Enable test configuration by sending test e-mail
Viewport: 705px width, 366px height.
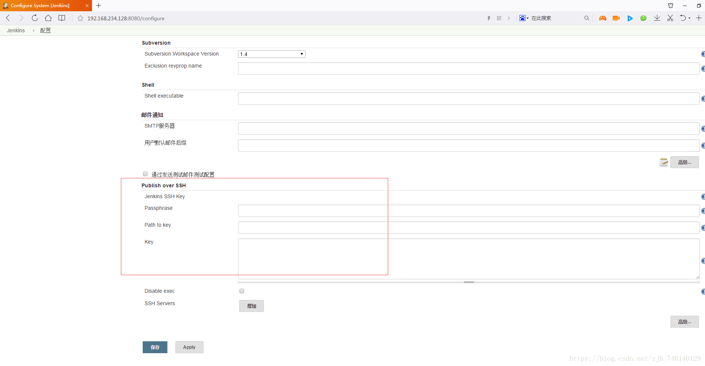point(145,174)
